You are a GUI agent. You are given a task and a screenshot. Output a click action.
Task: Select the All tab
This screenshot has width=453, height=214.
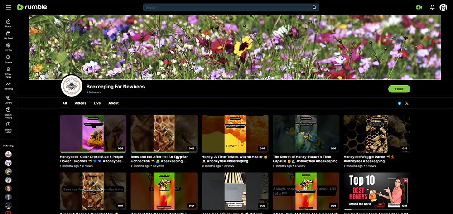point(64,103)
